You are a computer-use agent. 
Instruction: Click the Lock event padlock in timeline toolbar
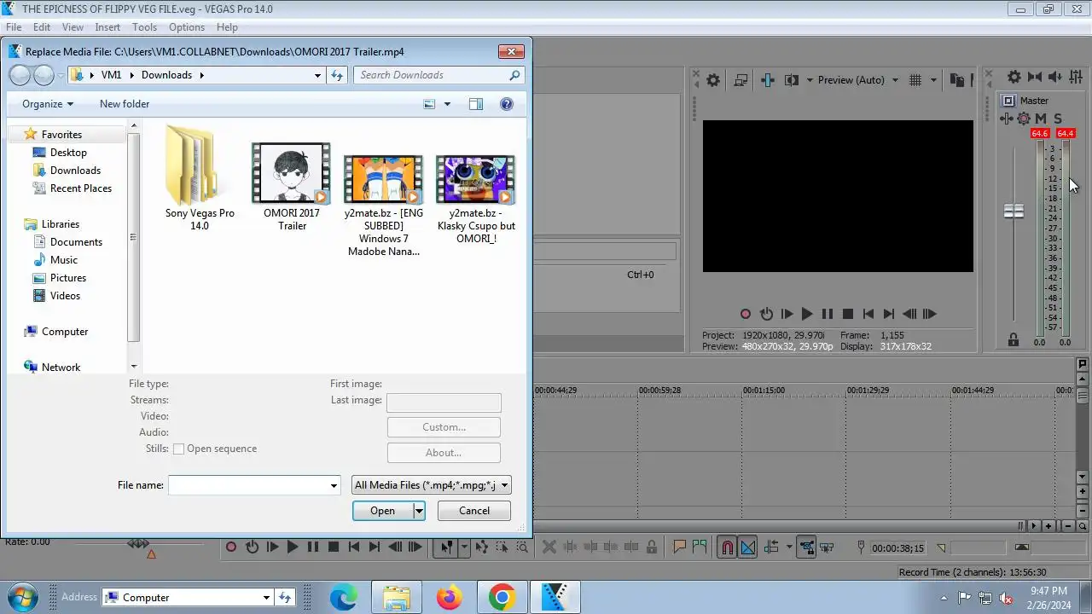pos(652,547)
